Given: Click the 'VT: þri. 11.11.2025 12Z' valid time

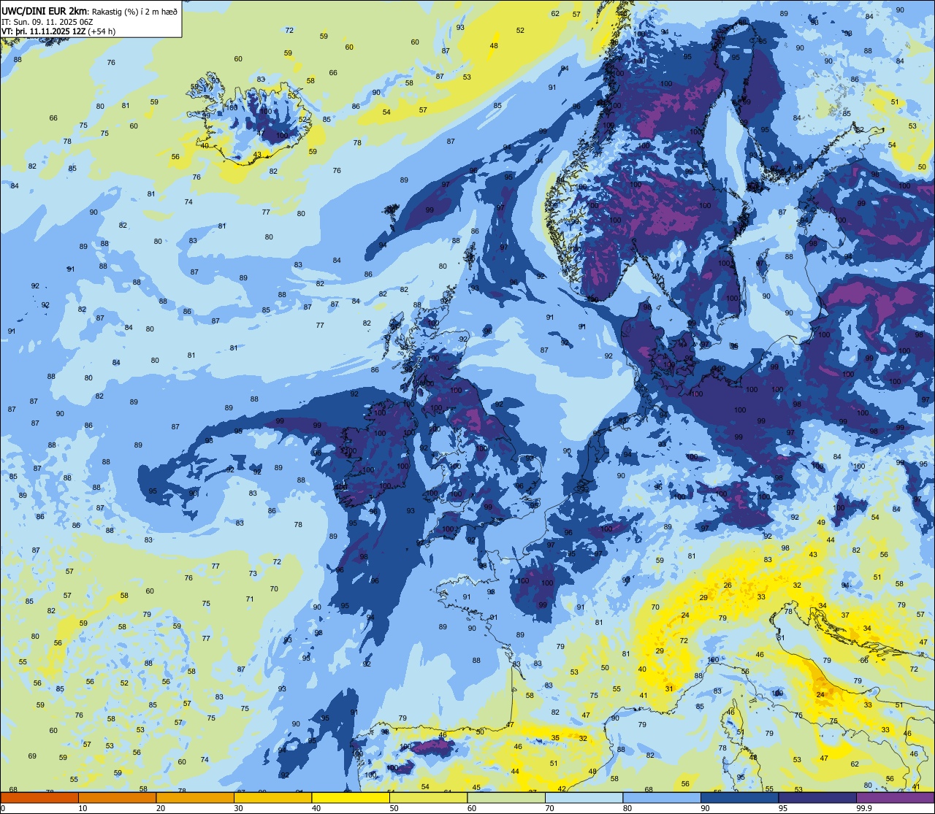Looking at the screenshot, I should pos(43,31).
